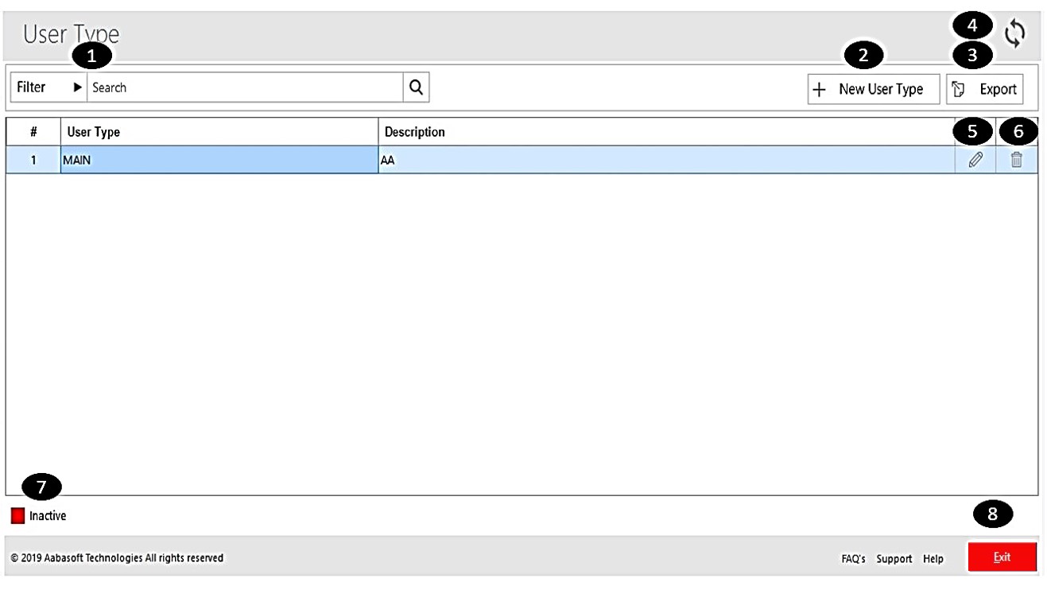Delete the MAIN row using the trash icon

point(1018,159)
